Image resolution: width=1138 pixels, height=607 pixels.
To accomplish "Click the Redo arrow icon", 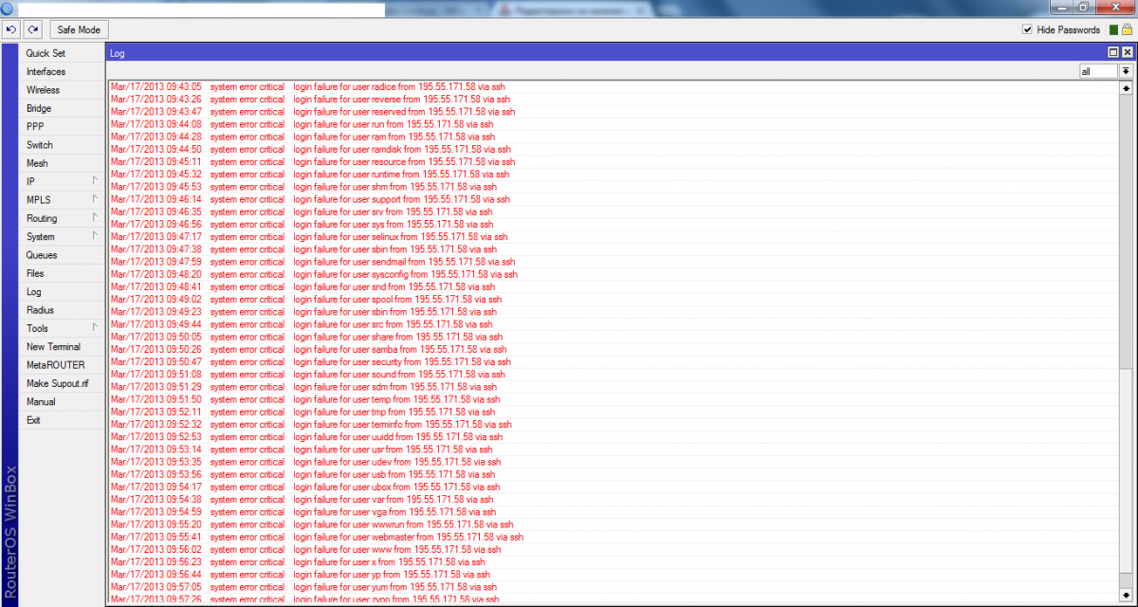I will coord(32,30).
